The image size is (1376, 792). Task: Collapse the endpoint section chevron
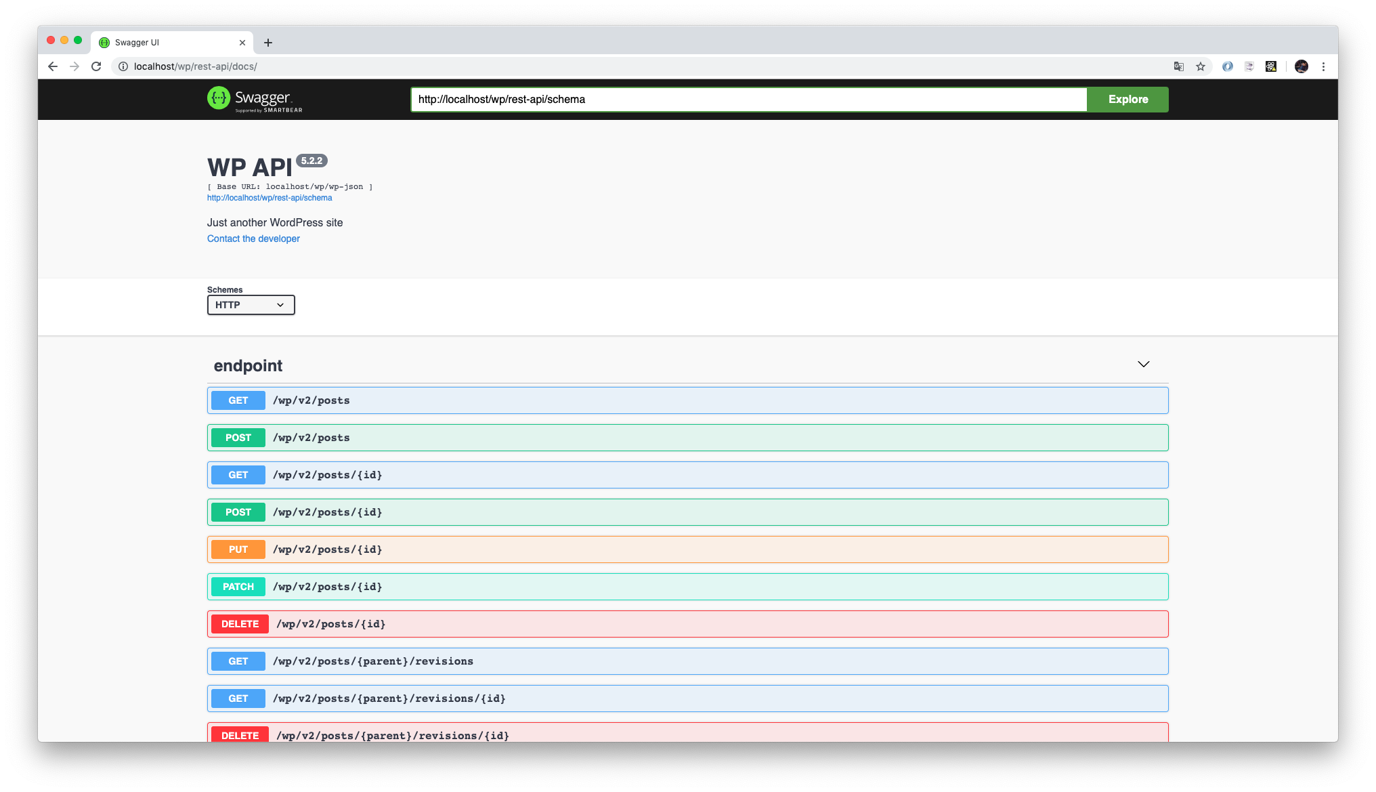pyautogui.click(x=1143, y=364)
